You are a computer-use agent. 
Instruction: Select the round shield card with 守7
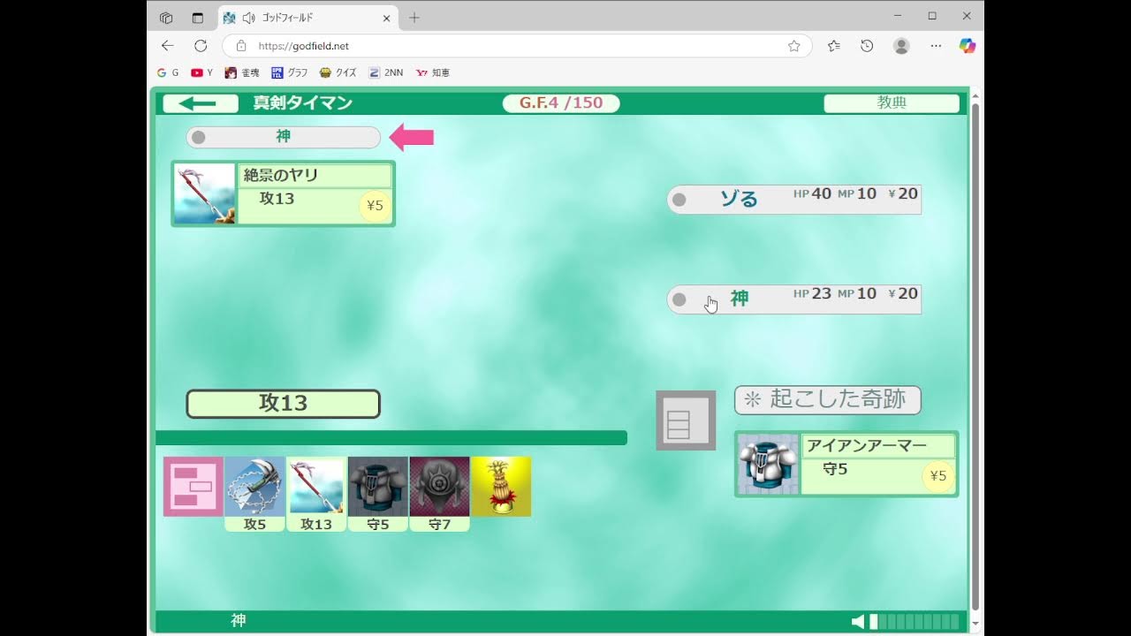pyautogui.click(x=439, y=487)
